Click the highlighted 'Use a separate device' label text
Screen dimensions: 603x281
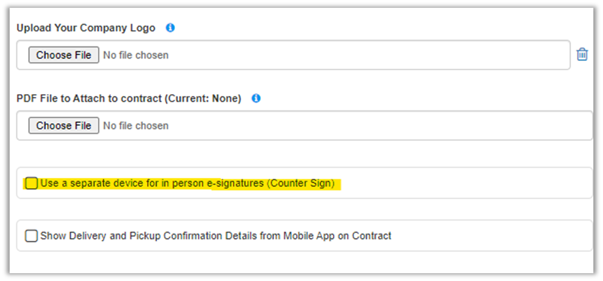151,183
